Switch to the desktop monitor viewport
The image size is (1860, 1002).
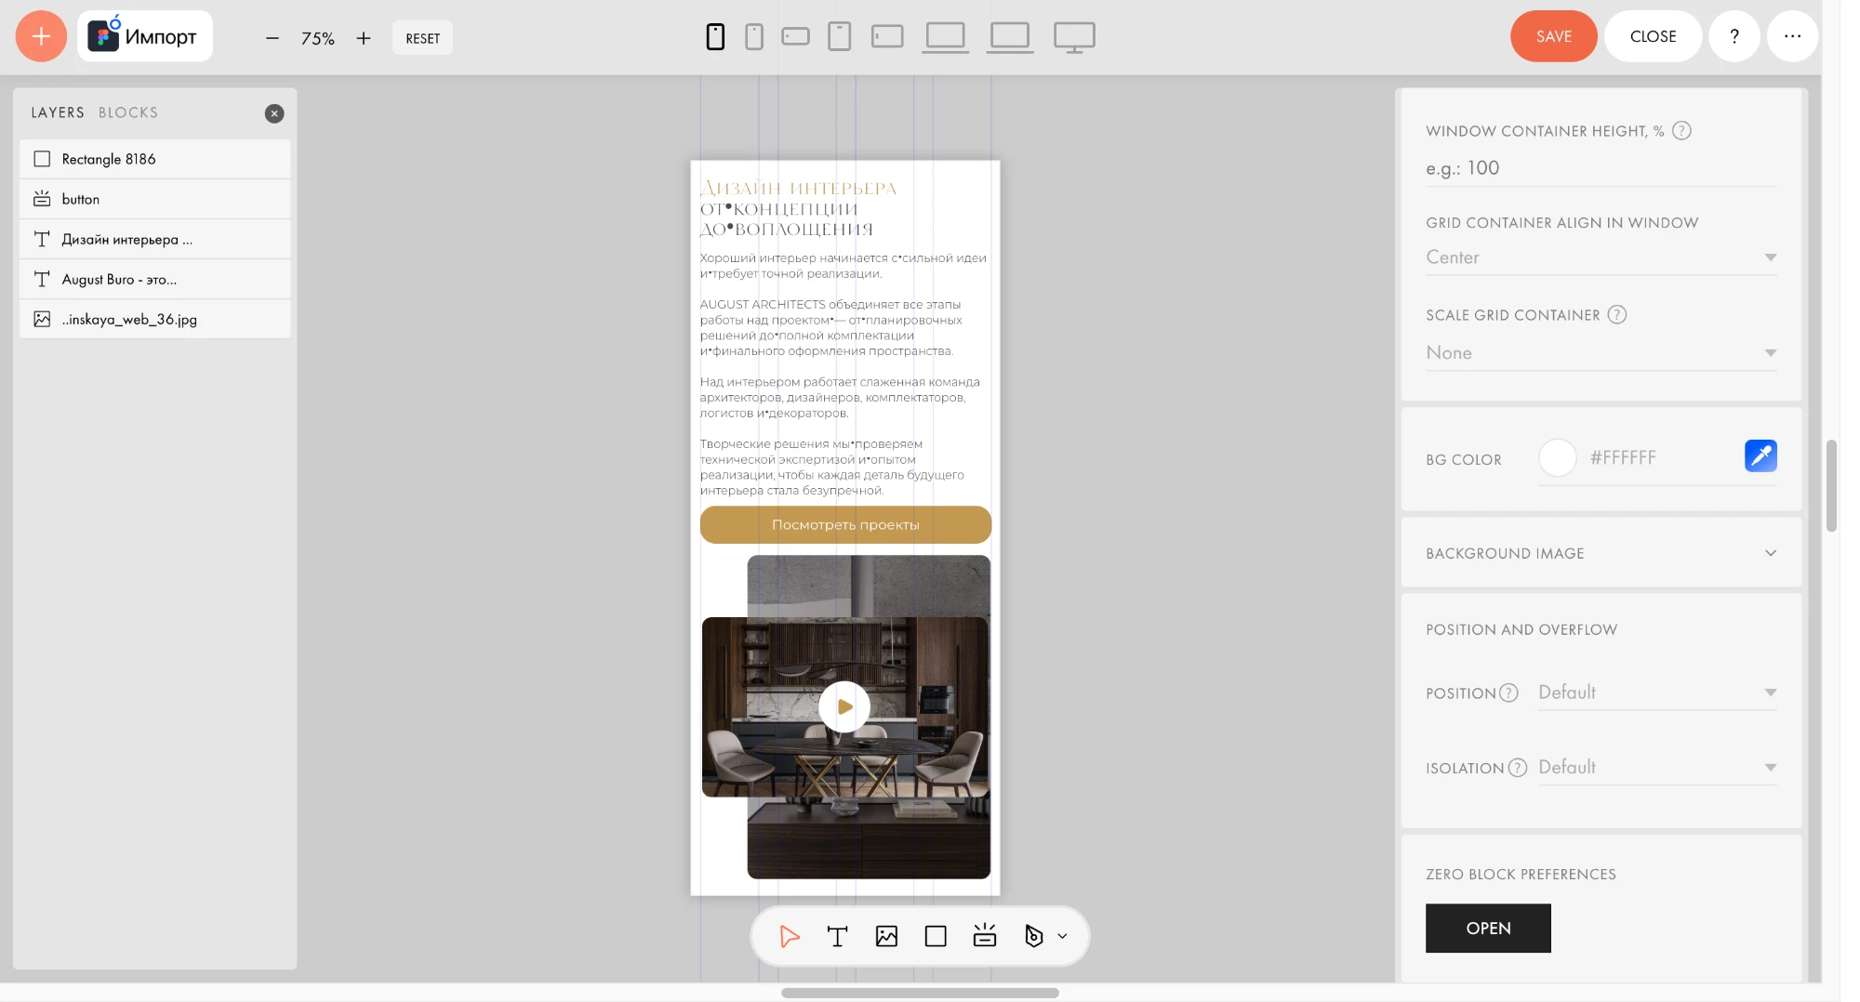click(1074, 37)
